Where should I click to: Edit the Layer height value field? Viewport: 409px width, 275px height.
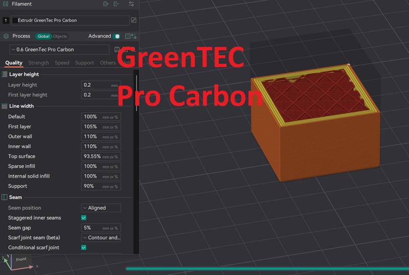(x=101, y=85)
